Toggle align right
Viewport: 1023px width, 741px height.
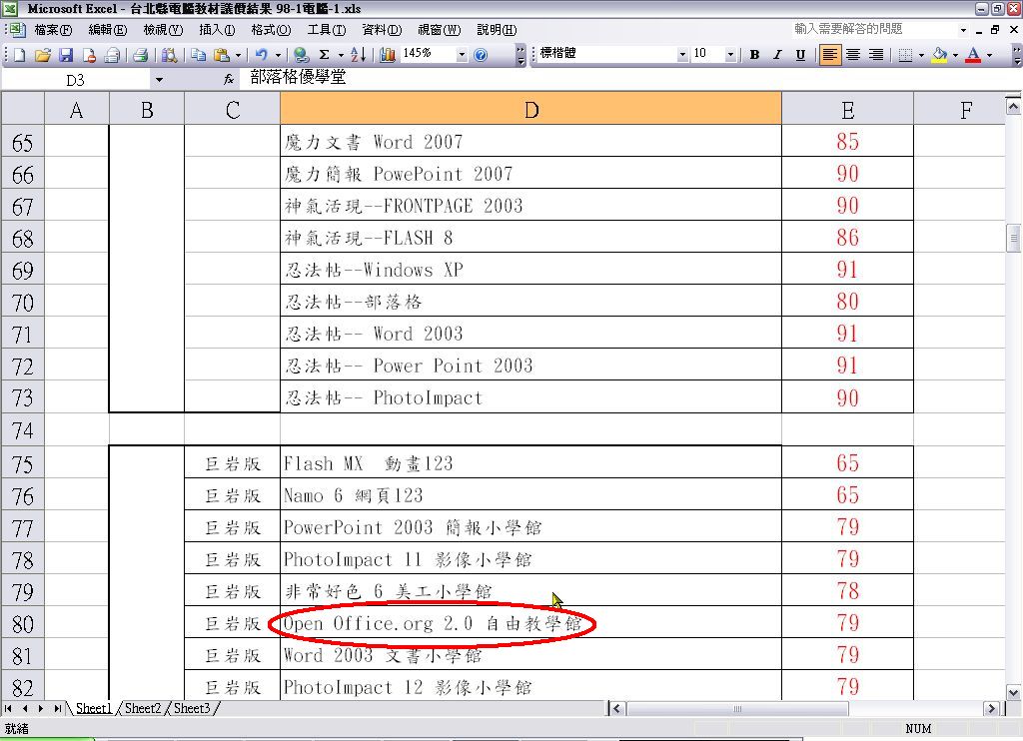click(x=876, y=55)
